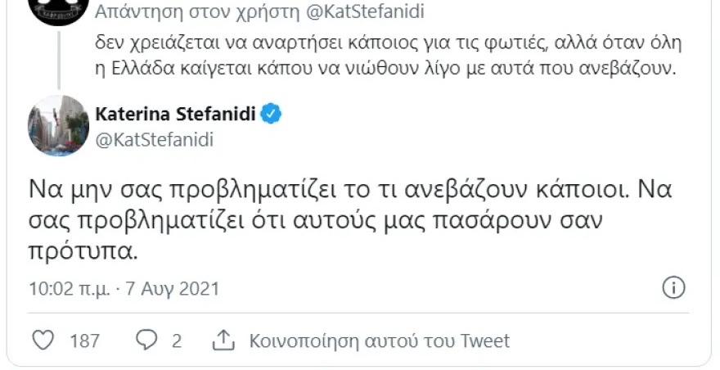Viewport: 720px width, 370px height.
Task: Click the share arrow icon
Action: [223, 341]
